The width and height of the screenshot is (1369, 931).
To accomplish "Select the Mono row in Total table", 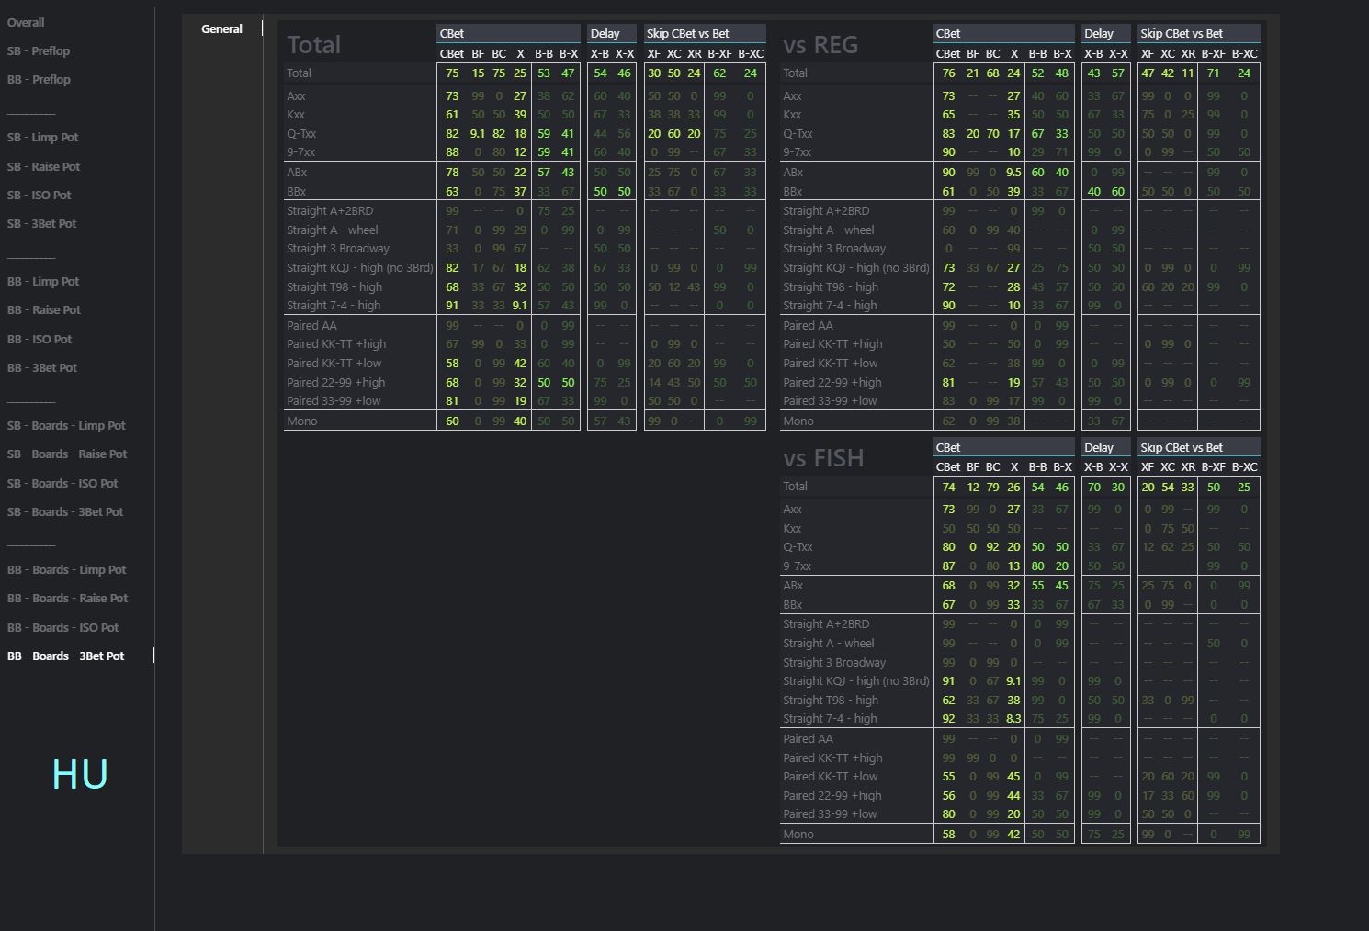I will click(x=302, y=421).
